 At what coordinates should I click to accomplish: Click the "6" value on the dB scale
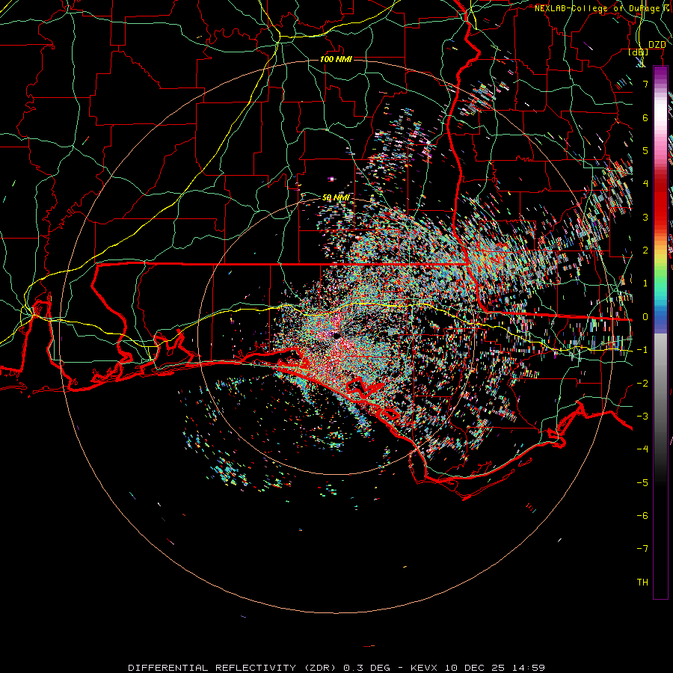tap(645, 117)
